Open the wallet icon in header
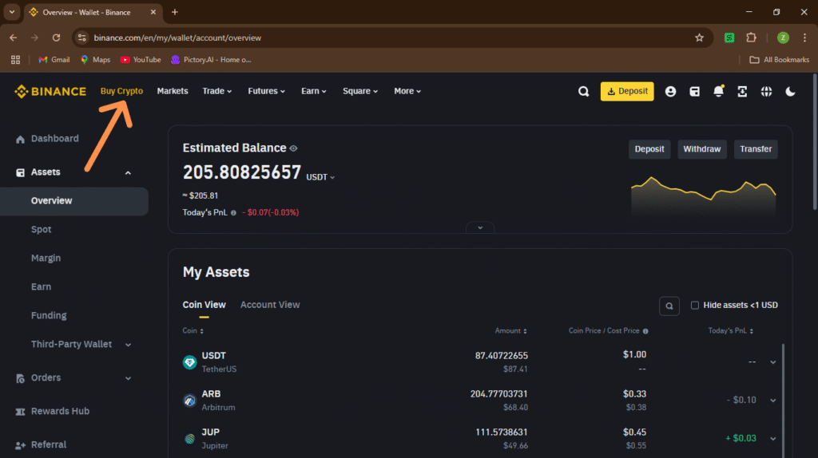The image size is (818, 458). (x=694, y=92)
